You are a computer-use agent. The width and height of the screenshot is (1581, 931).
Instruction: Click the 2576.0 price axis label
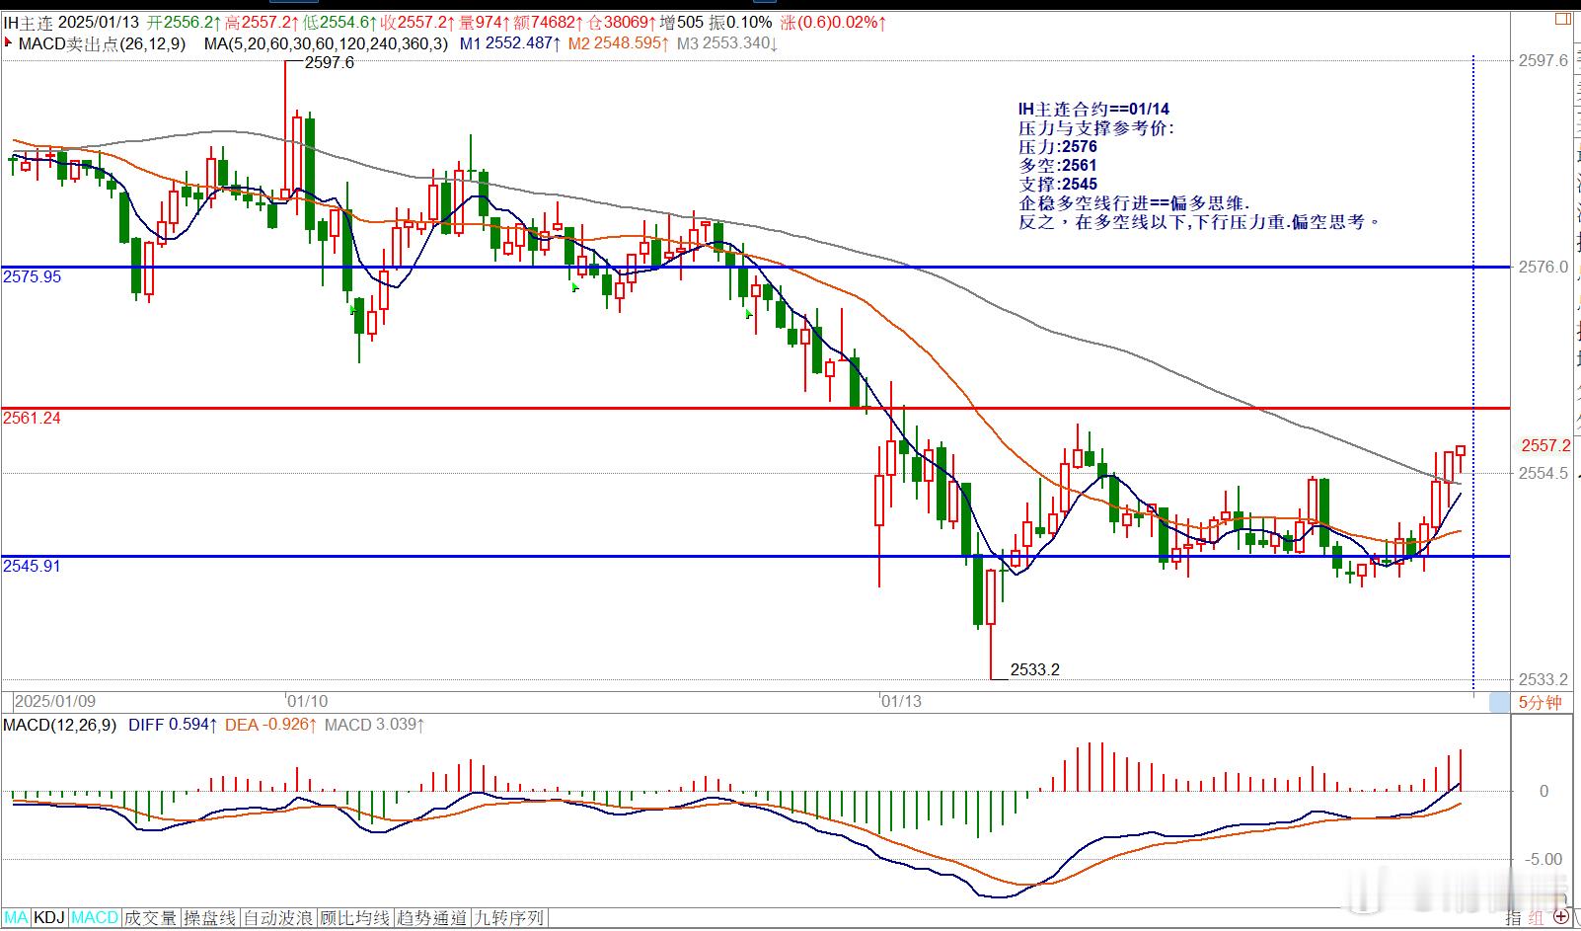1543,267
